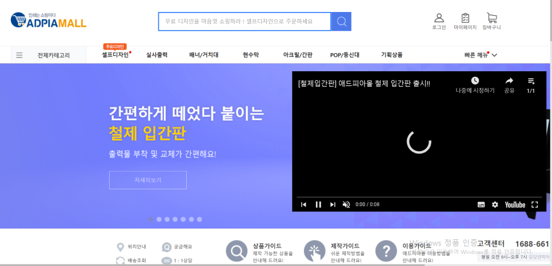Click the 1:1상담 chat icon

(x=166, y=261)
